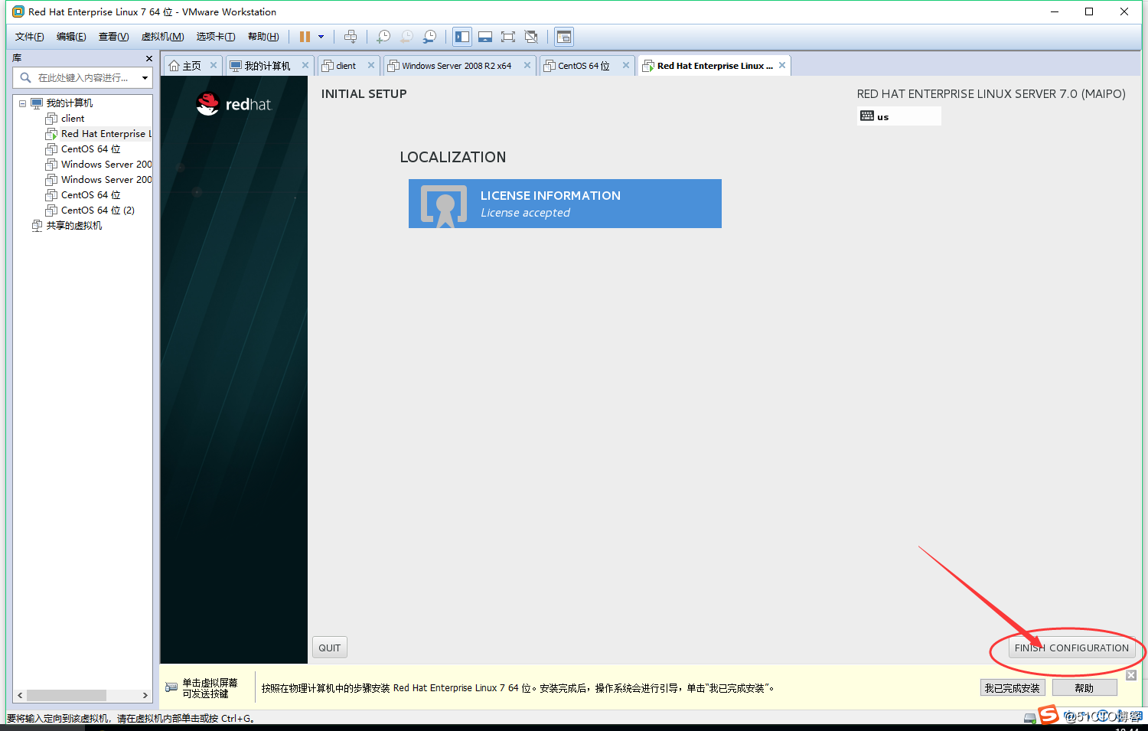The image size is (1148, 731).
Task: Toggle the thumbnail bar view icon
Action: pyautogui.click(x=485, y=37)
